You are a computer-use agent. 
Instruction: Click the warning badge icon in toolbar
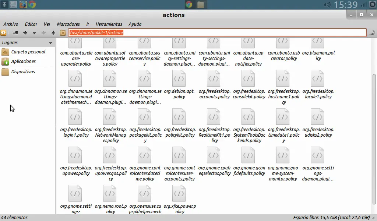(x=3, y=33)
